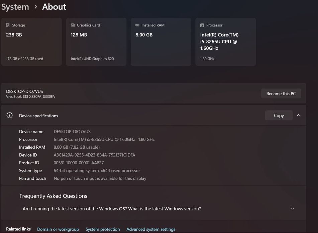Go back to System breadcrumb
The image size is (318, 233).
tap(15, 7)
